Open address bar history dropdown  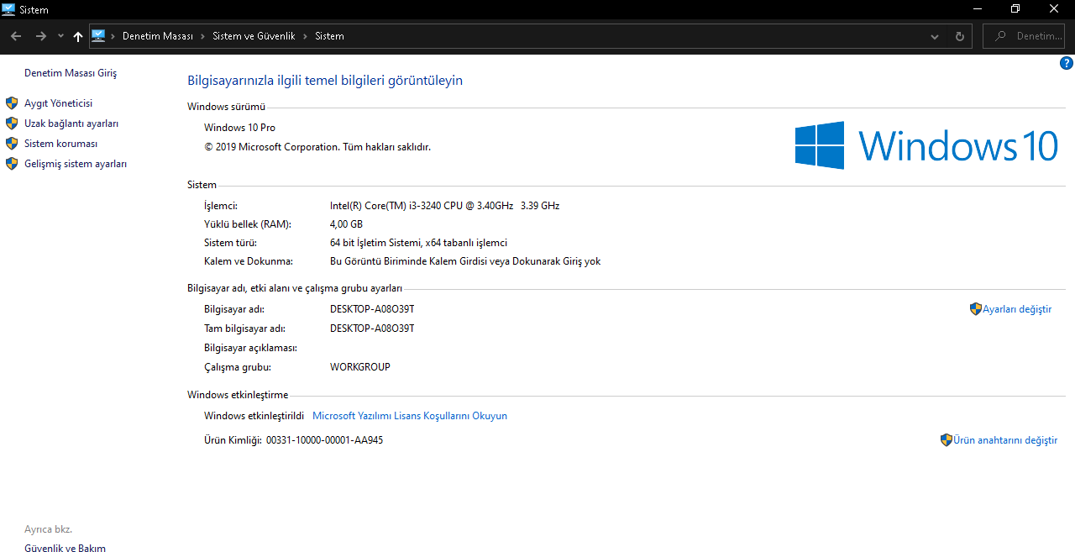click(935, 36)
